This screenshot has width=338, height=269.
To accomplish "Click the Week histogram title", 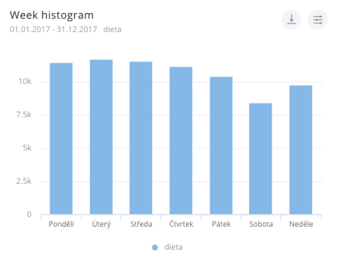I will click(x=52, y=15).
